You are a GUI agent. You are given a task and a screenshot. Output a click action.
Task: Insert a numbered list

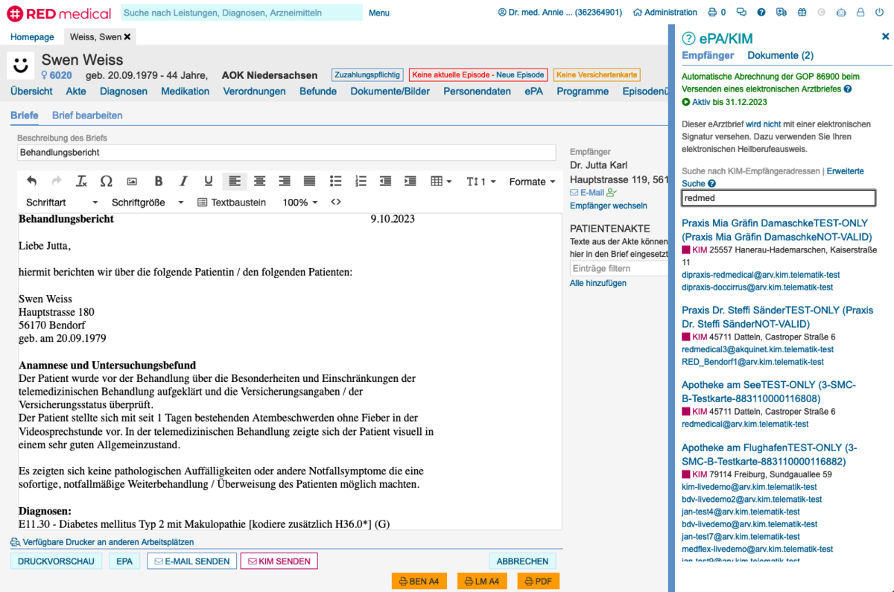(x=361, y=181)
